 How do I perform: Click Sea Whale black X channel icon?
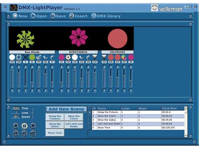point(26,57)
